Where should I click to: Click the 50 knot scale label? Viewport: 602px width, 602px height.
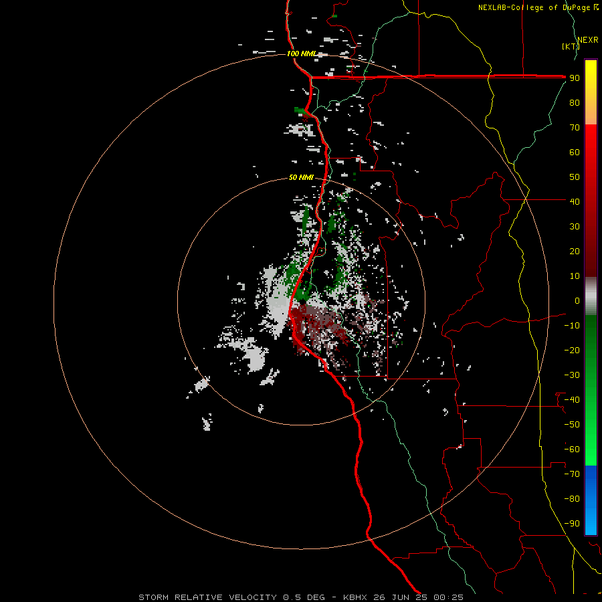[x=575, y=177]
